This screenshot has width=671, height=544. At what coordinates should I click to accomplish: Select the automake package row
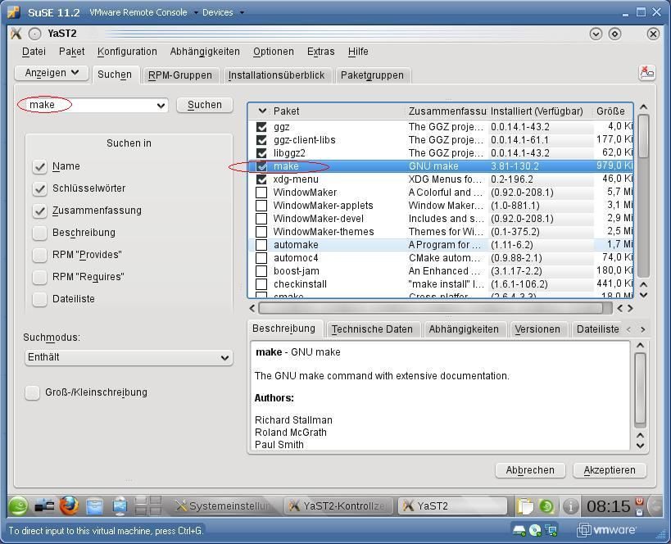tap(440, 245)
